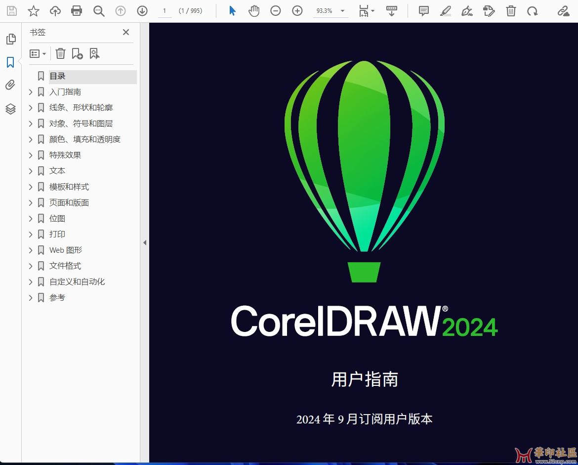Click the Save file icon
This screenshot has height=465, width=578.
pos(12,11)
